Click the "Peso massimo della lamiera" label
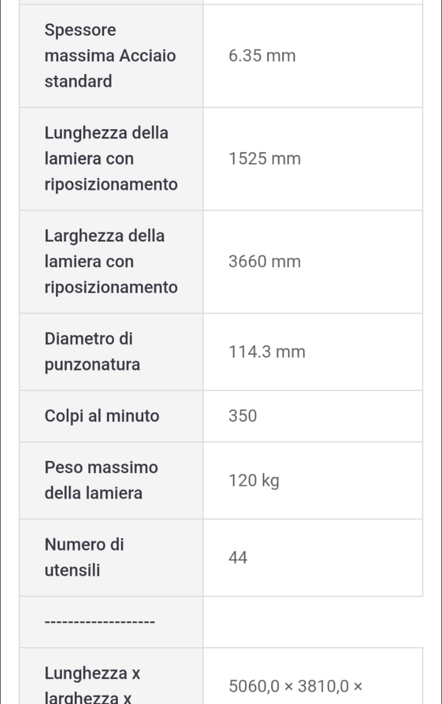This screenshot has height=704, width=442. (x=101, y=480)
